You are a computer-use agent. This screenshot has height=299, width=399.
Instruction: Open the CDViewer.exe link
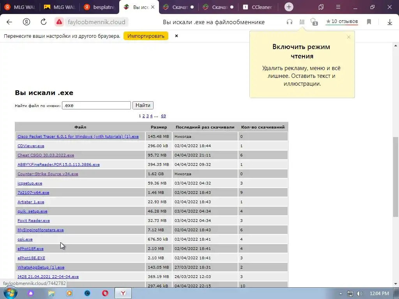click(31, 146)
